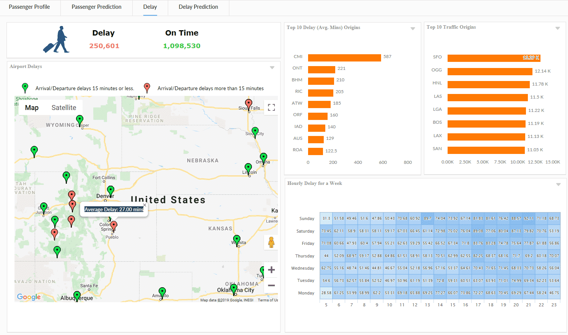
Task: Close the Average Delay info popup
Action: pos(144,205)
